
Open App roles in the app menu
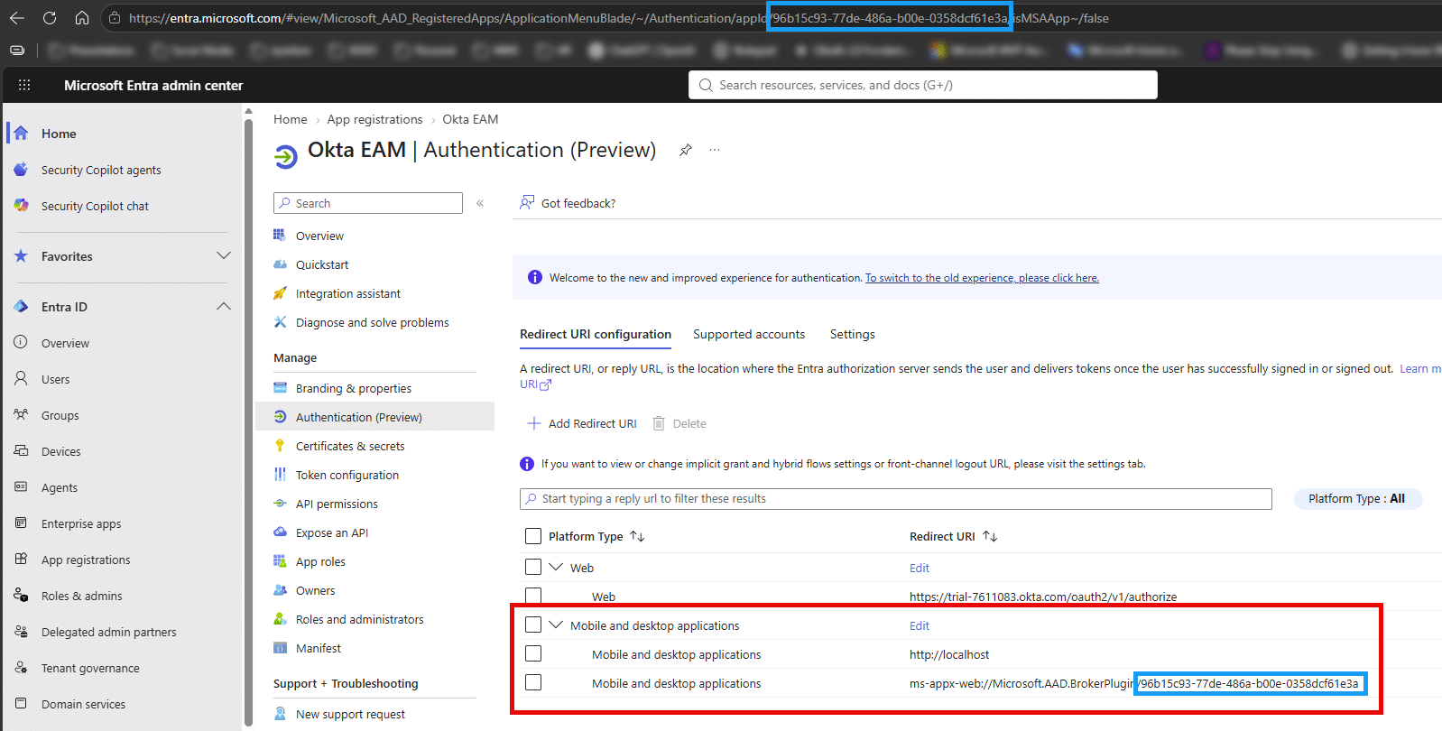point(320,561)
